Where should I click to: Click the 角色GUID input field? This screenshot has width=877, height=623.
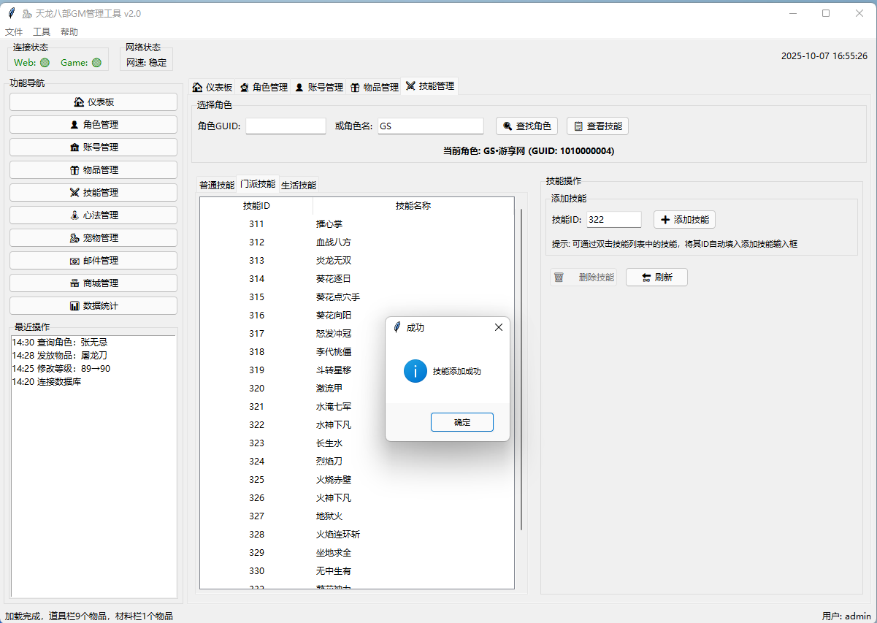coord(286,126)
